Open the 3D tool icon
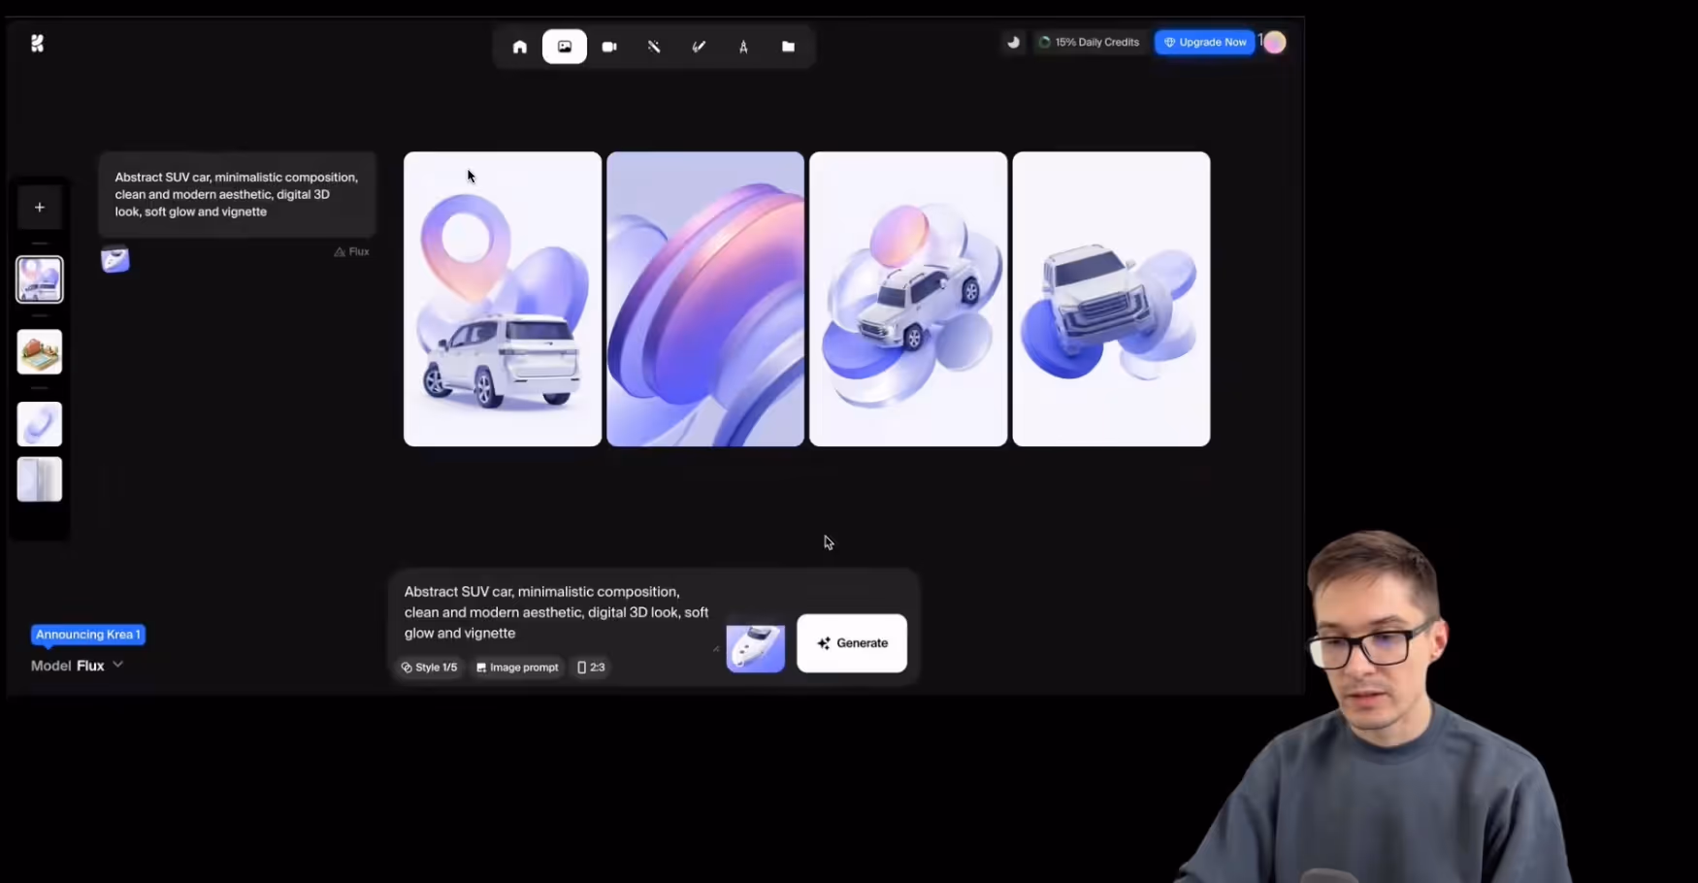 [743, 46]
